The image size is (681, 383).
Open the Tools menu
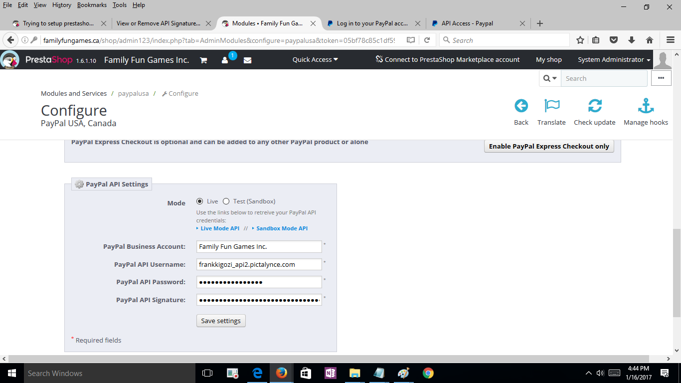pyautogui.click(x=120, y=5)
